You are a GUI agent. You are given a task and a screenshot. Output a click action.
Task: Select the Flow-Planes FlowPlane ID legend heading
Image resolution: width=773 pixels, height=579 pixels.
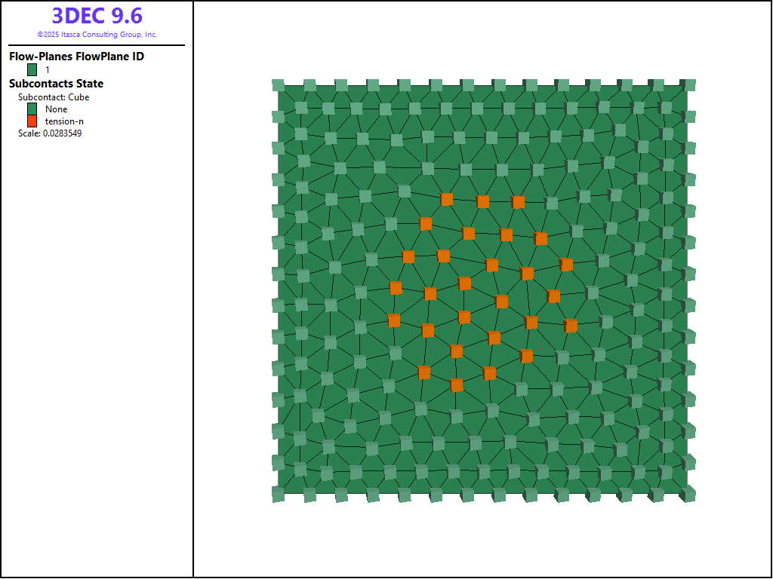[x=76, y=57]
